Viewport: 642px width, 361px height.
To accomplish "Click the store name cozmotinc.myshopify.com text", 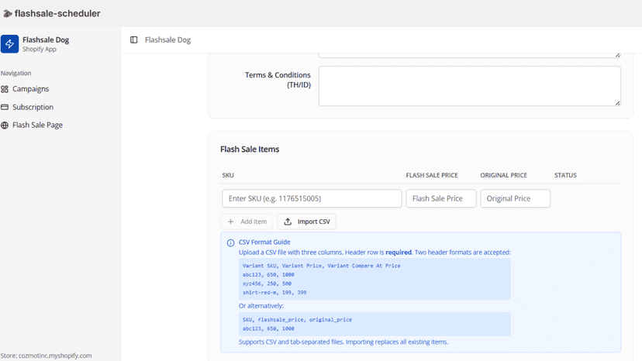I will click(x=55, y=356).
